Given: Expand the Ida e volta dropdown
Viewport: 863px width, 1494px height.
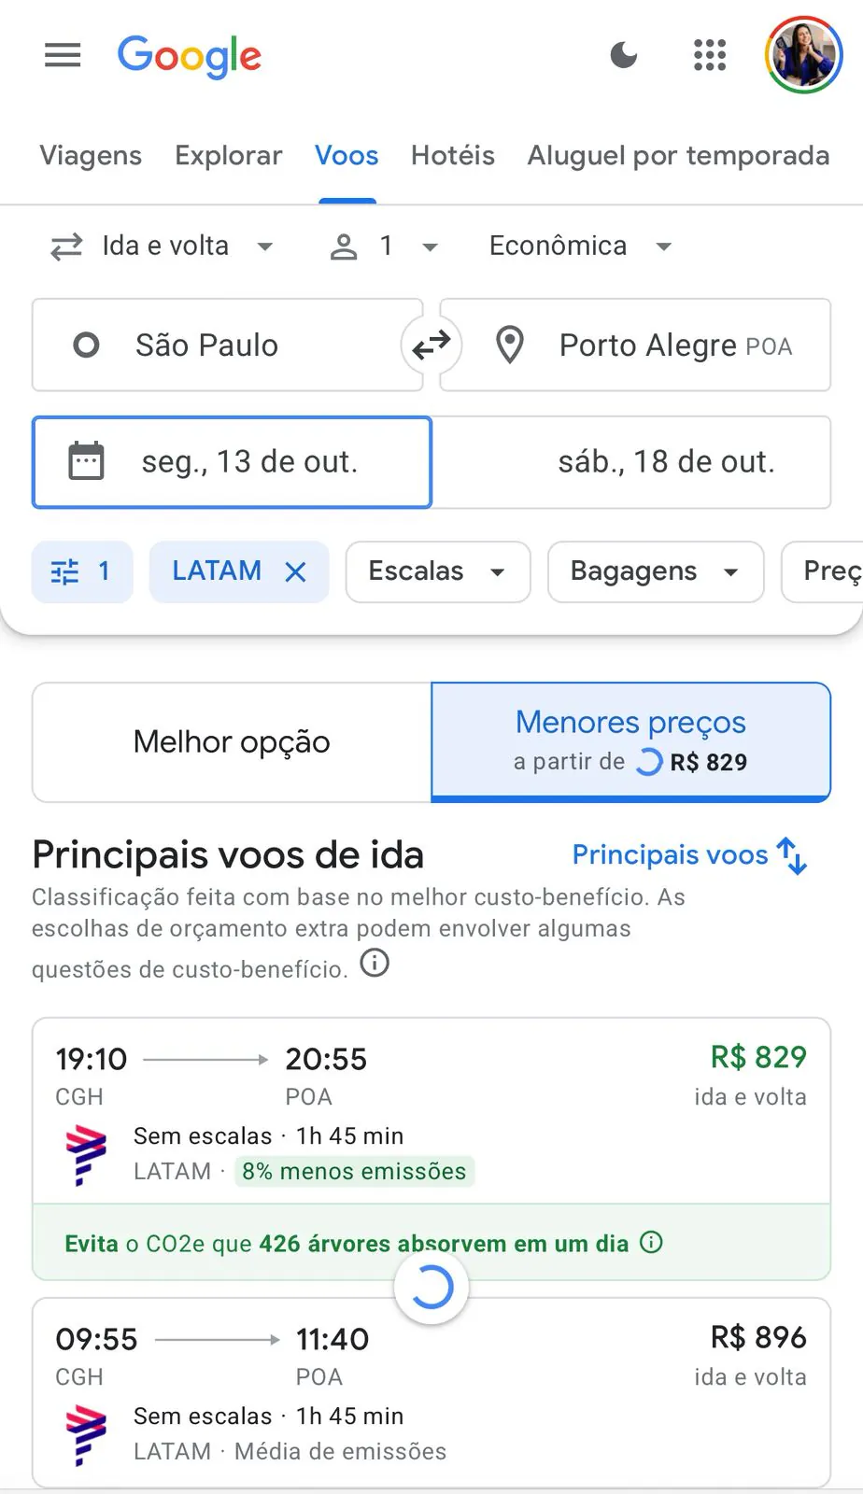Looking at the screenshot, I should point(162,247).
